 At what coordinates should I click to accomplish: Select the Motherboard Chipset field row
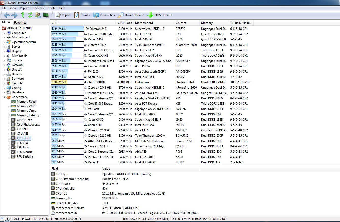tap(125, 208)
